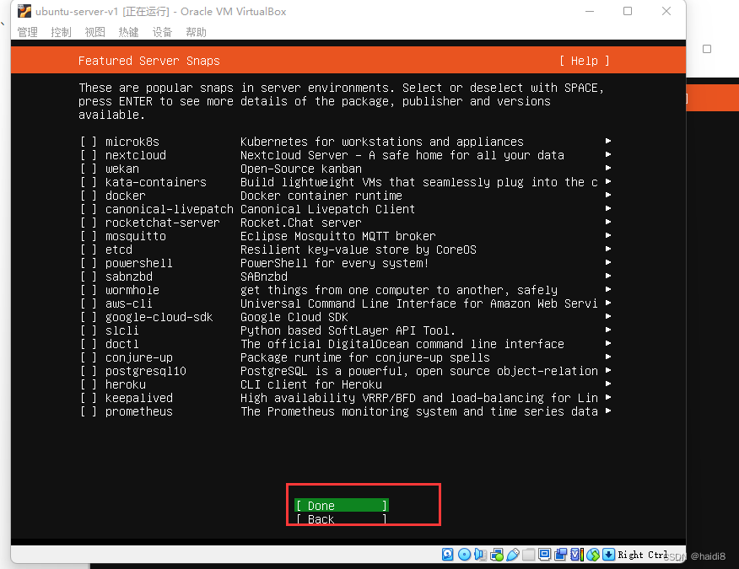Click the Back button
Image resolution: width=739 pixels, height=569 pixels.
click(x=341, y=519)
